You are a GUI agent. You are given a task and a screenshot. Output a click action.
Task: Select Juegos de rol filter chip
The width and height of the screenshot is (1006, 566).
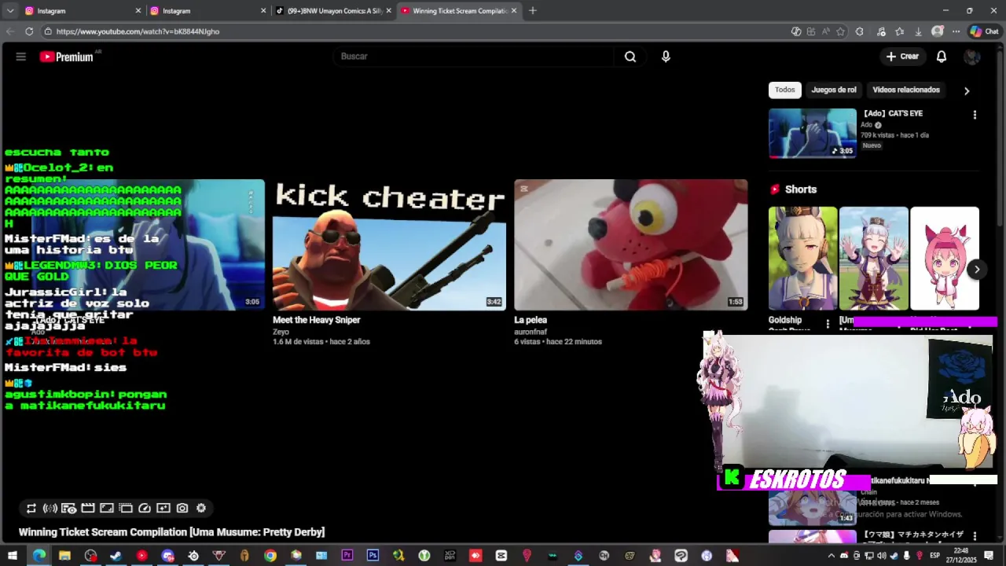(x=834, y=90)
